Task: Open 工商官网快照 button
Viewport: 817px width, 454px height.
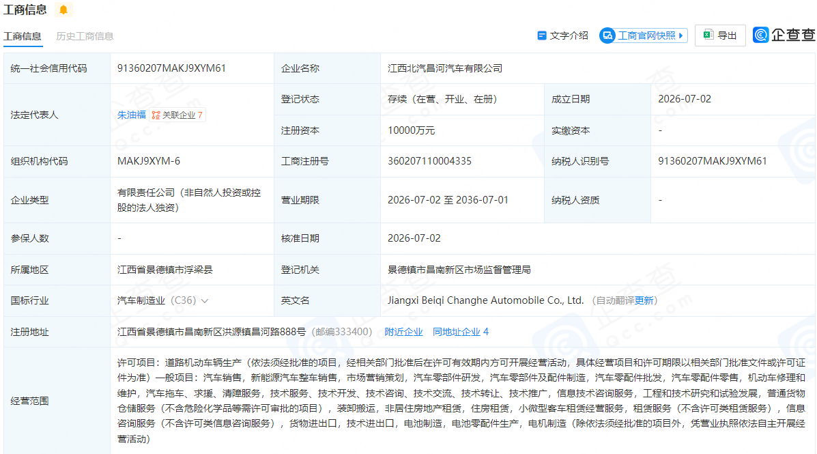Action: [x=644, y=36]
